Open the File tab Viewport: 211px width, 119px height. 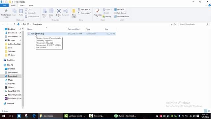(x=4, y=5)
